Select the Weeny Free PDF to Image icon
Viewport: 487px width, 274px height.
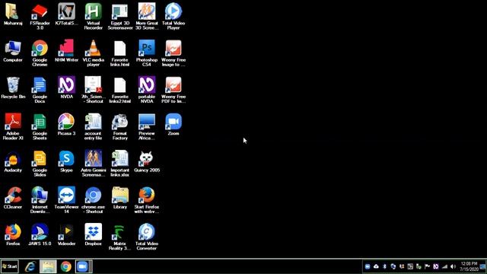click(x=173, y=90)
